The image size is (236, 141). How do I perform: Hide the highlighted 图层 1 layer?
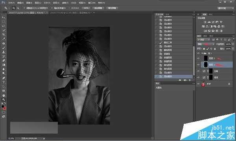coord(198,65)
